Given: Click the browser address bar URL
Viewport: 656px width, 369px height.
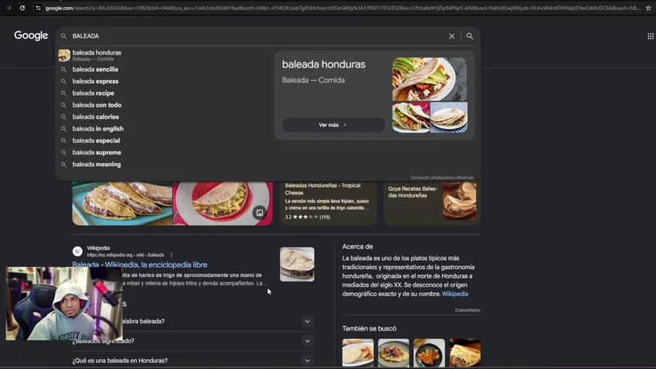Looking at the screenshot, I should point(342,8).
